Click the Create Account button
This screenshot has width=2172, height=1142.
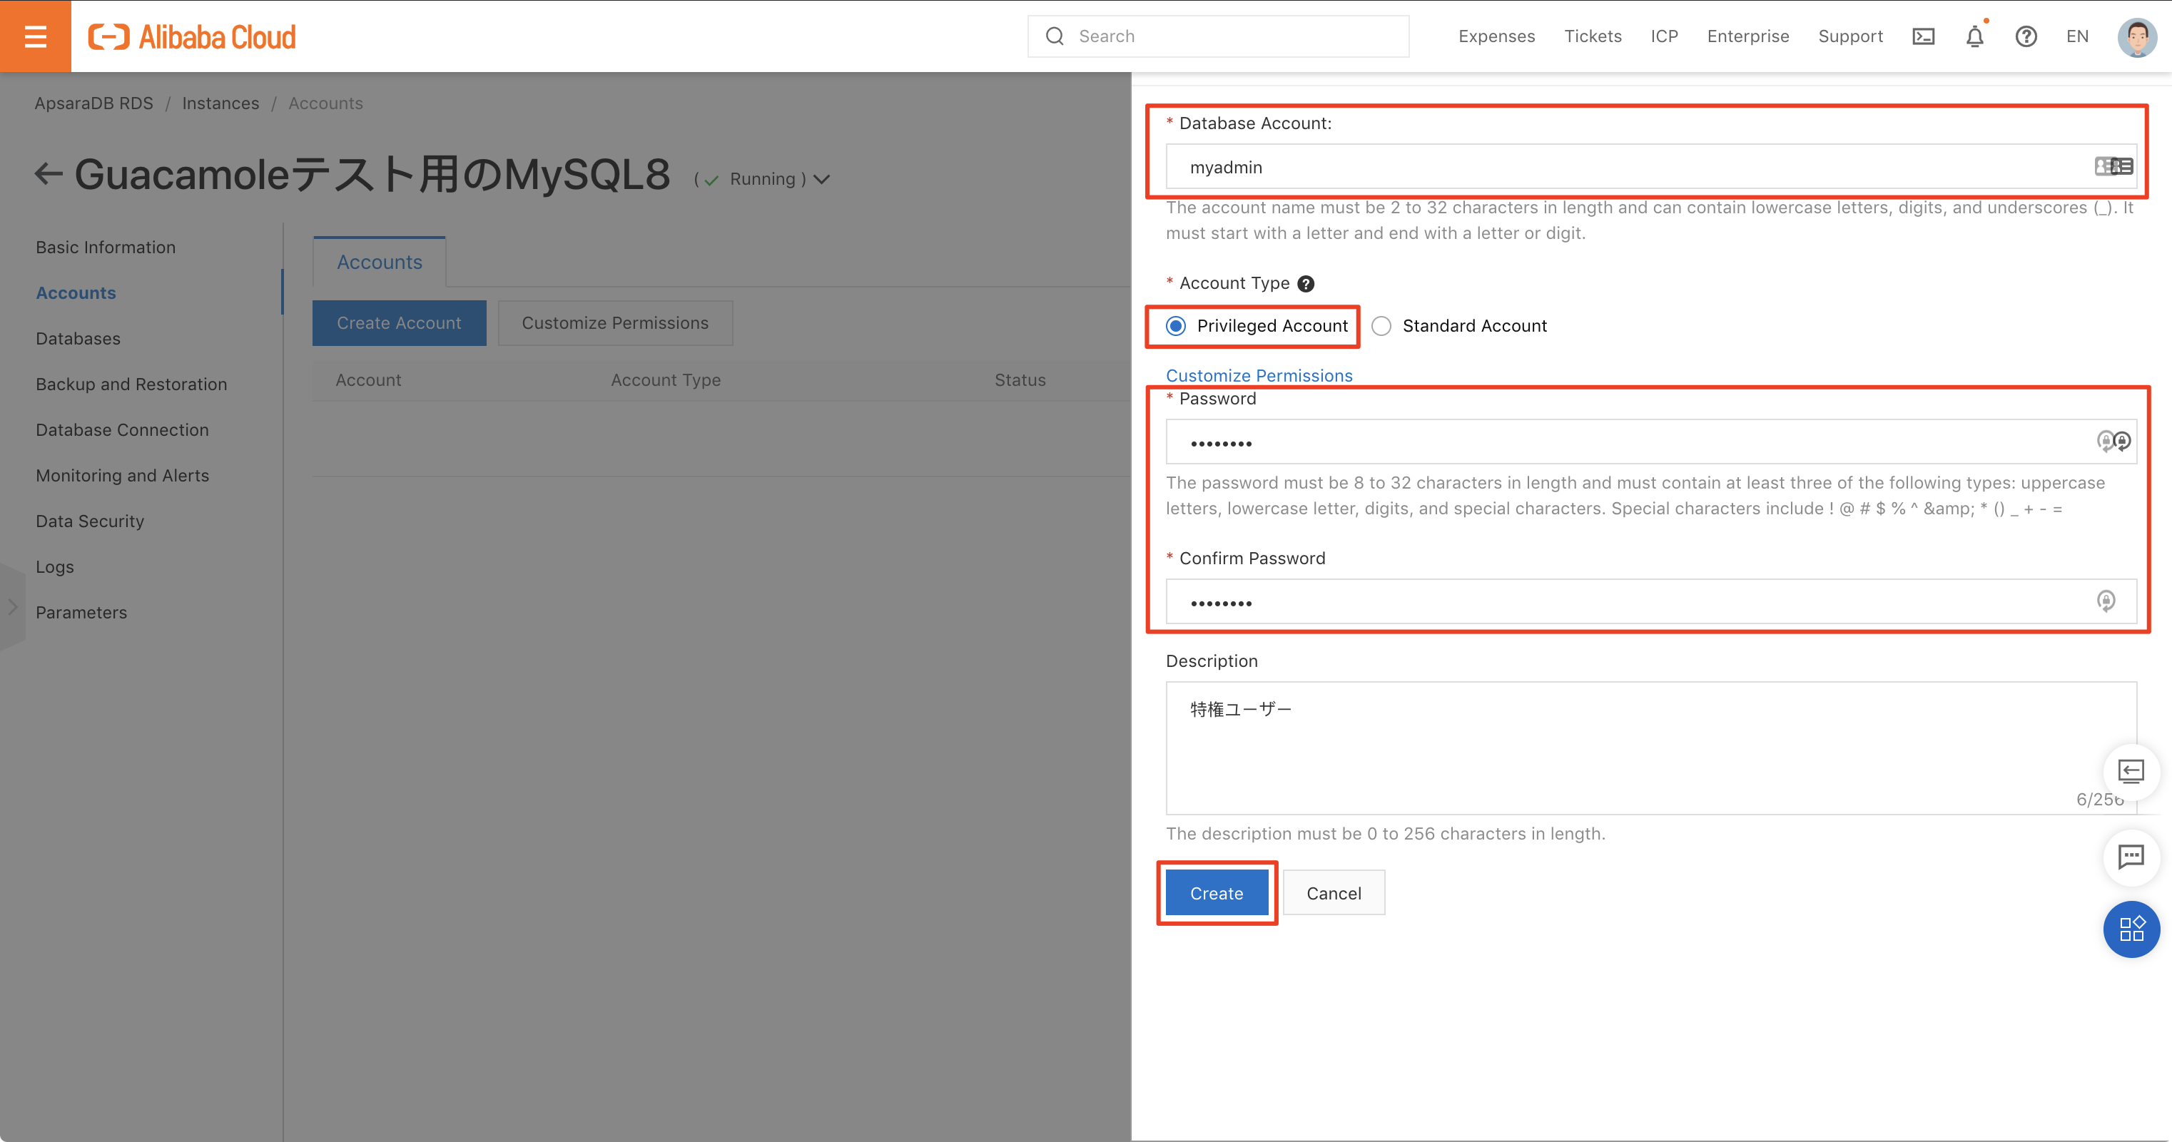click(x=399, y=323)
